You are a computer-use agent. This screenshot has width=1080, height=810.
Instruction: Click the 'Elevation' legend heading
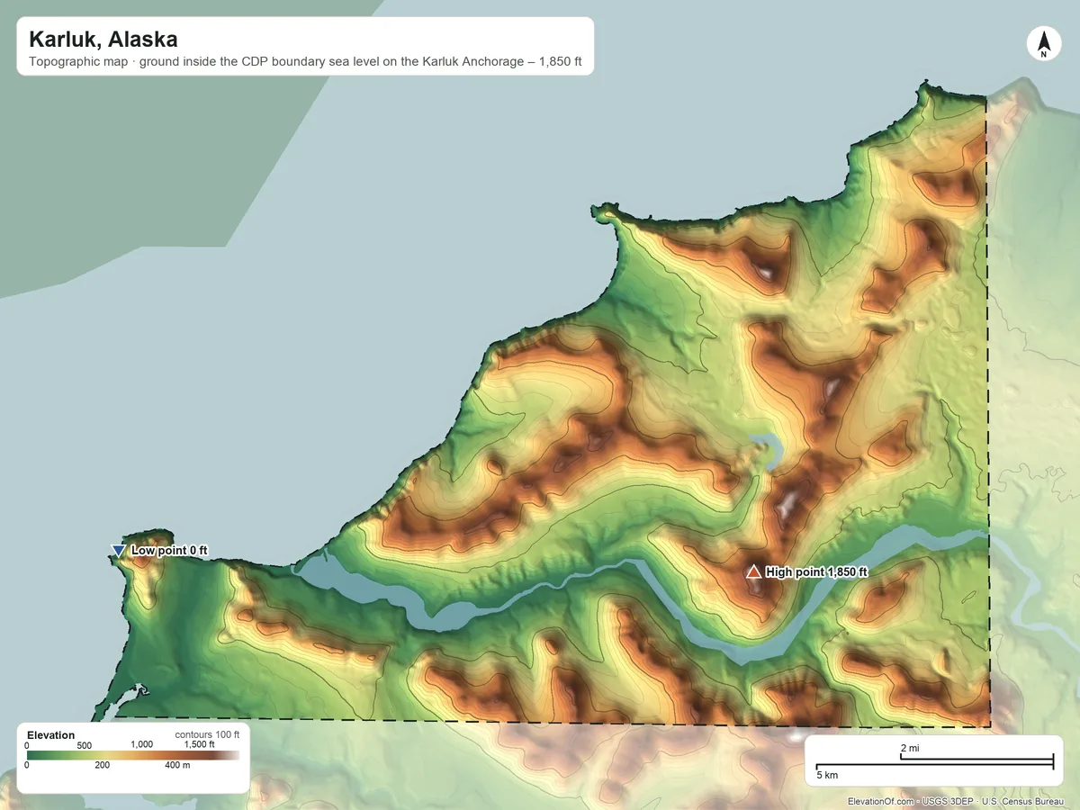tap(51, 735)
